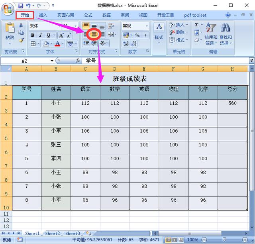
Task: Open 查找和选择 find and select menu
Action: click(x=226, y=34)
